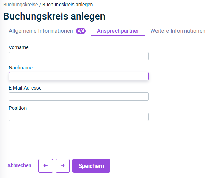Click into the Position input field
The height and width of the screenshot is (178, 216).
tap(79, 117)
